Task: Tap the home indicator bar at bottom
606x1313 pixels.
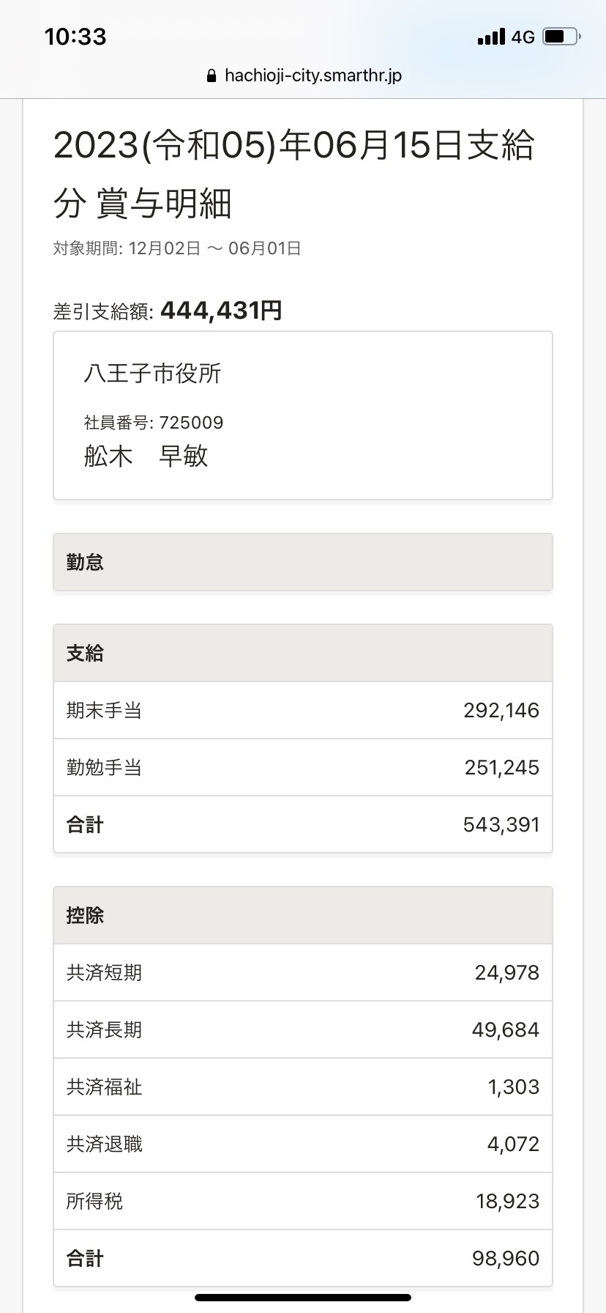Action: (x=303, y=1298)
